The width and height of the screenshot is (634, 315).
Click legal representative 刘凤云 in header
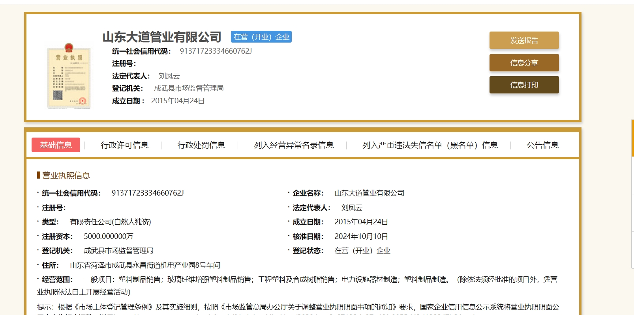169,76
